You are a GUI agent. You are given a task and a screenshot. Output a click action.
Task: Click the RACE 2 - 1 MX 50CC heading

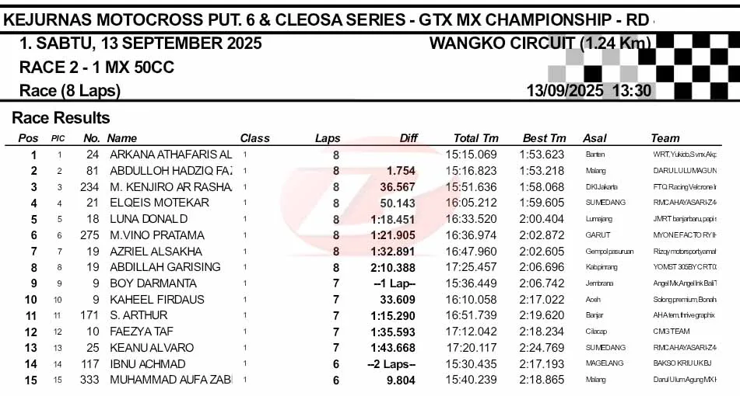point(96,68)
